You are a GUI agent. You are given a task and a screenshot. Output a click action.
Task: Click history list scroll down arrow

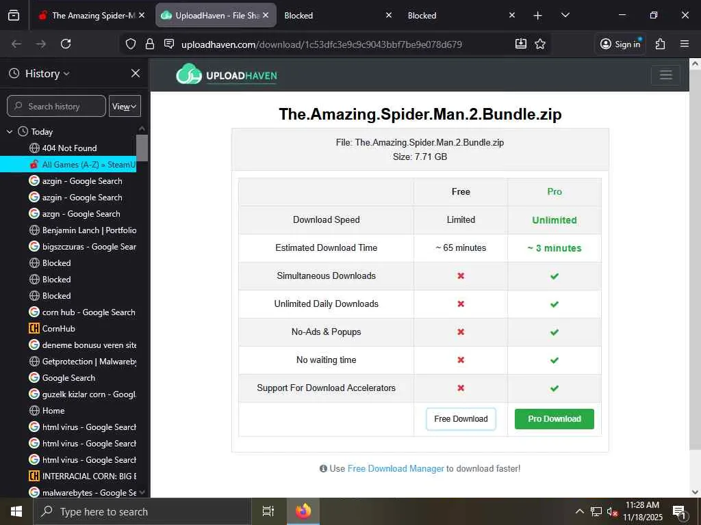(x=142, y=492)
